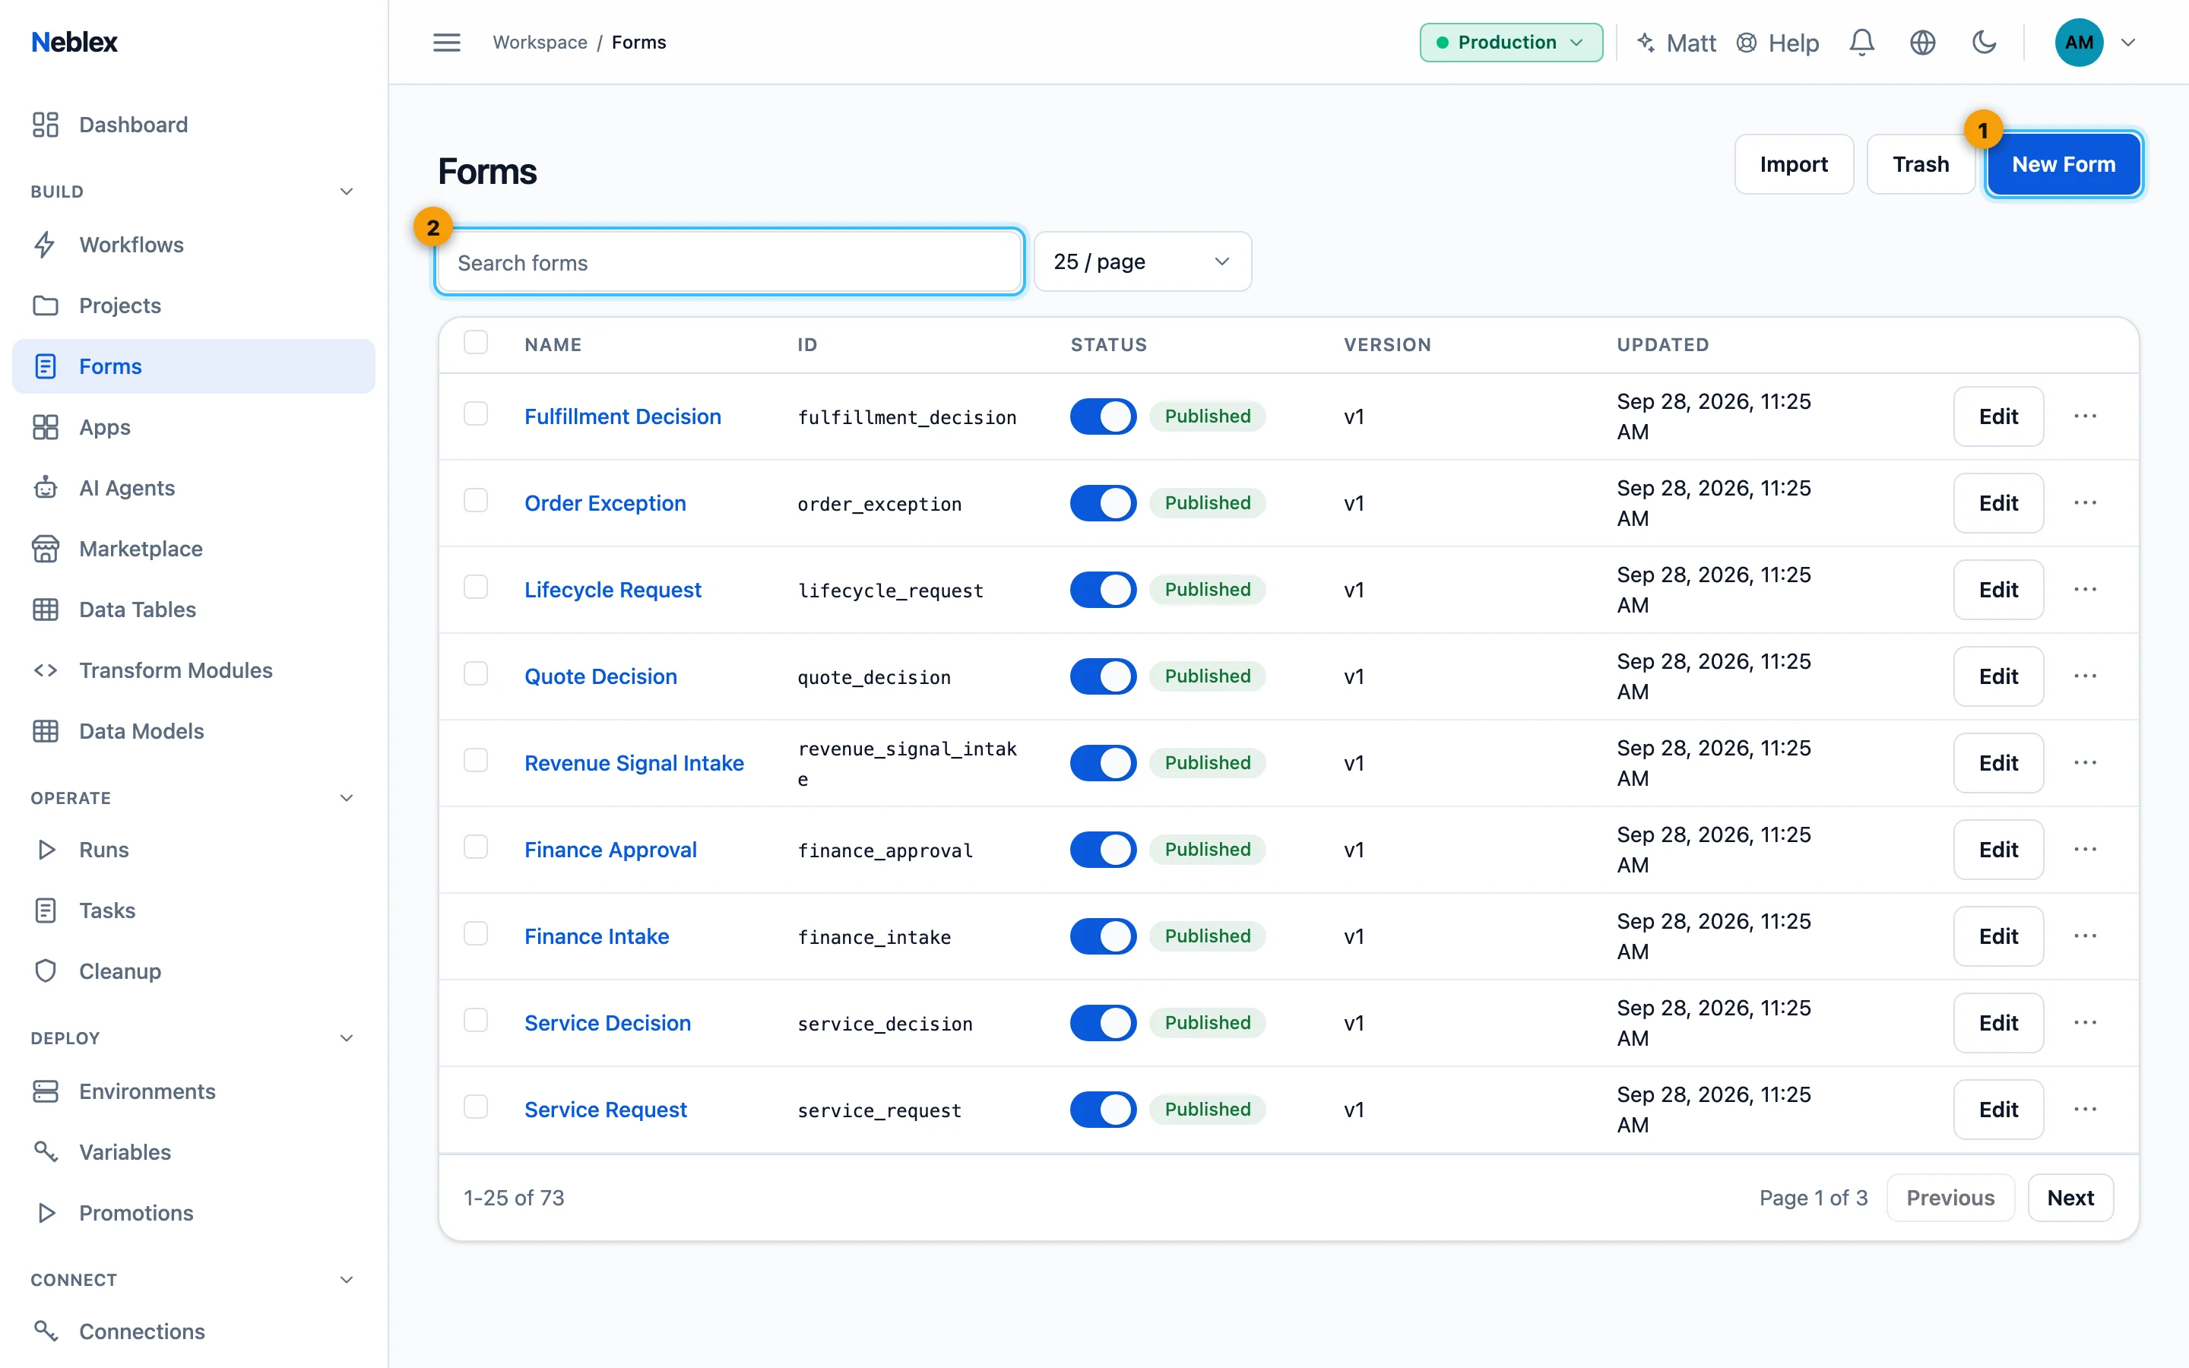Disable the Lifecycle Request status toggle

pyautogui.click(x=1103, y=590)
